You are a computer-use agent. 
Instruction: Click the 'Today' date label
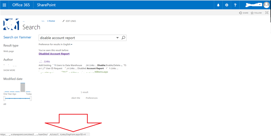(x=29, y=94)
